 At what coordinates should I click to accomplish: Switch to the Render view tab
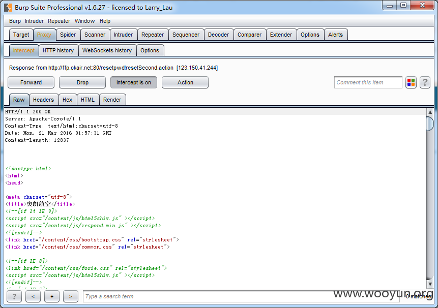point(112,100)
